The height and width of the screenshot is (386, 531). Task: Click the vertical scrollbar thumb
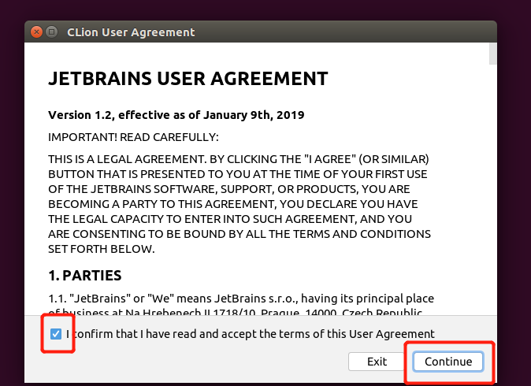[492, 54]
